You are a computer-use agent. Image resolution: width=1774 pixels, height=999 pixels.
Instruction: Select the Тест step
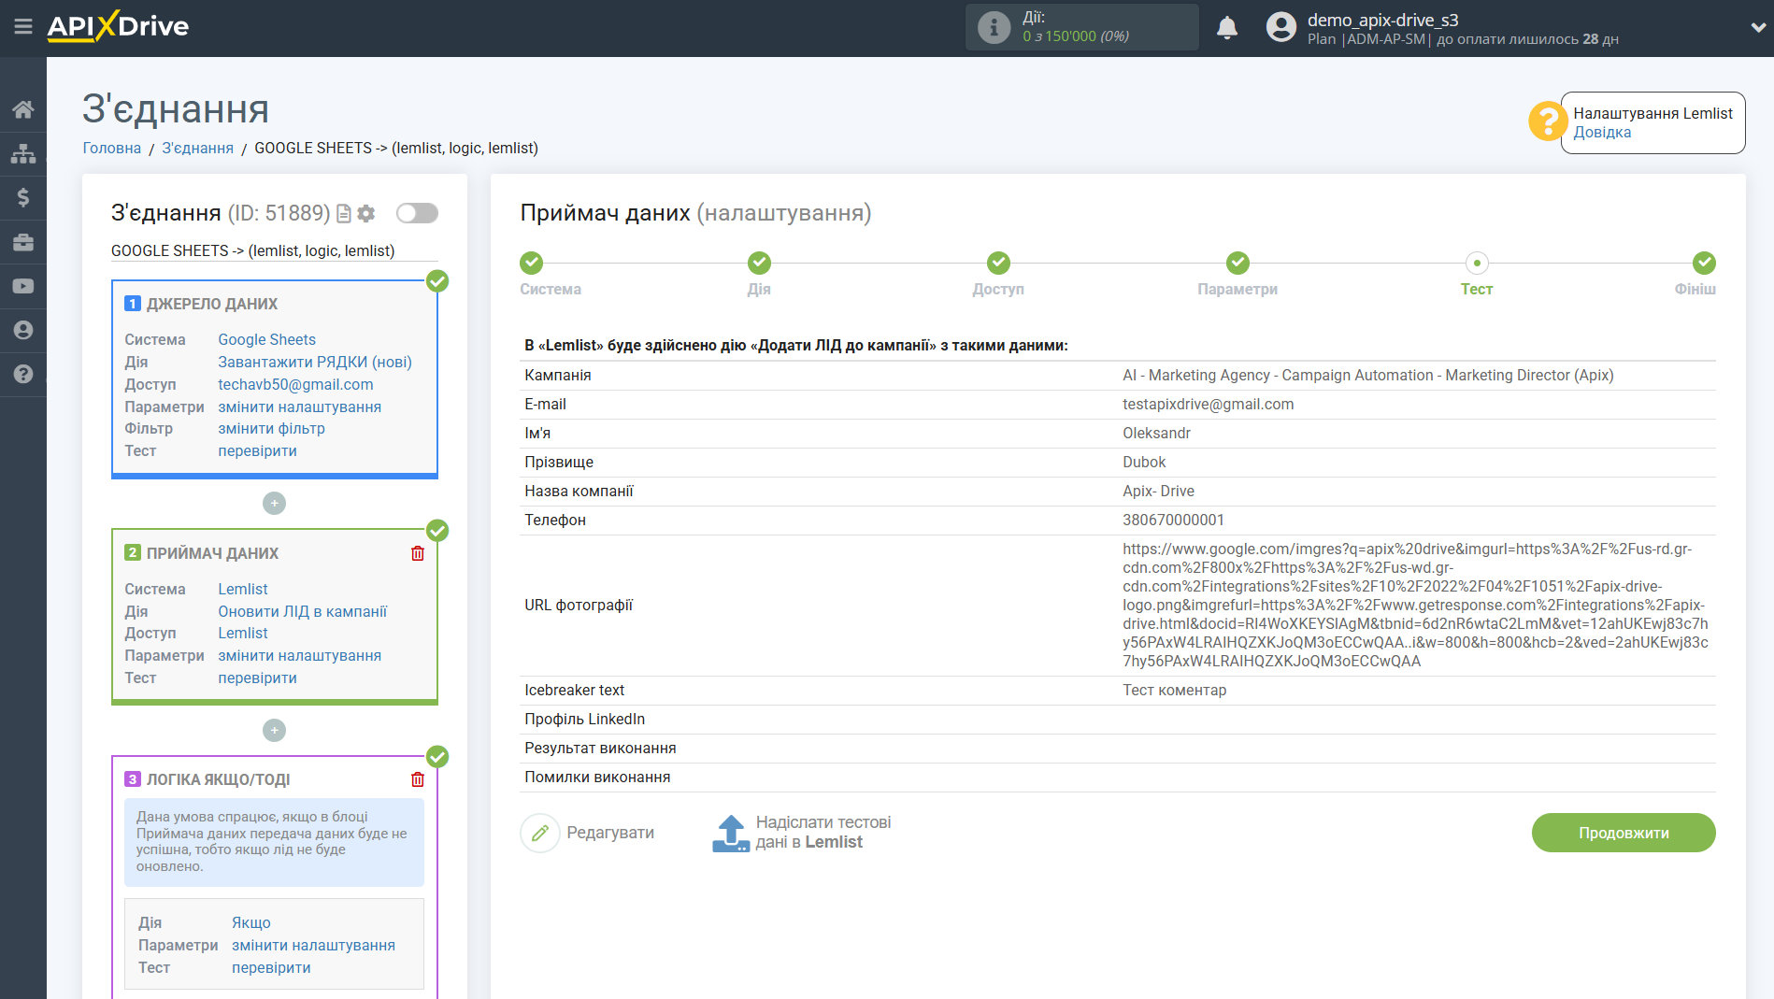point(1477,263)
